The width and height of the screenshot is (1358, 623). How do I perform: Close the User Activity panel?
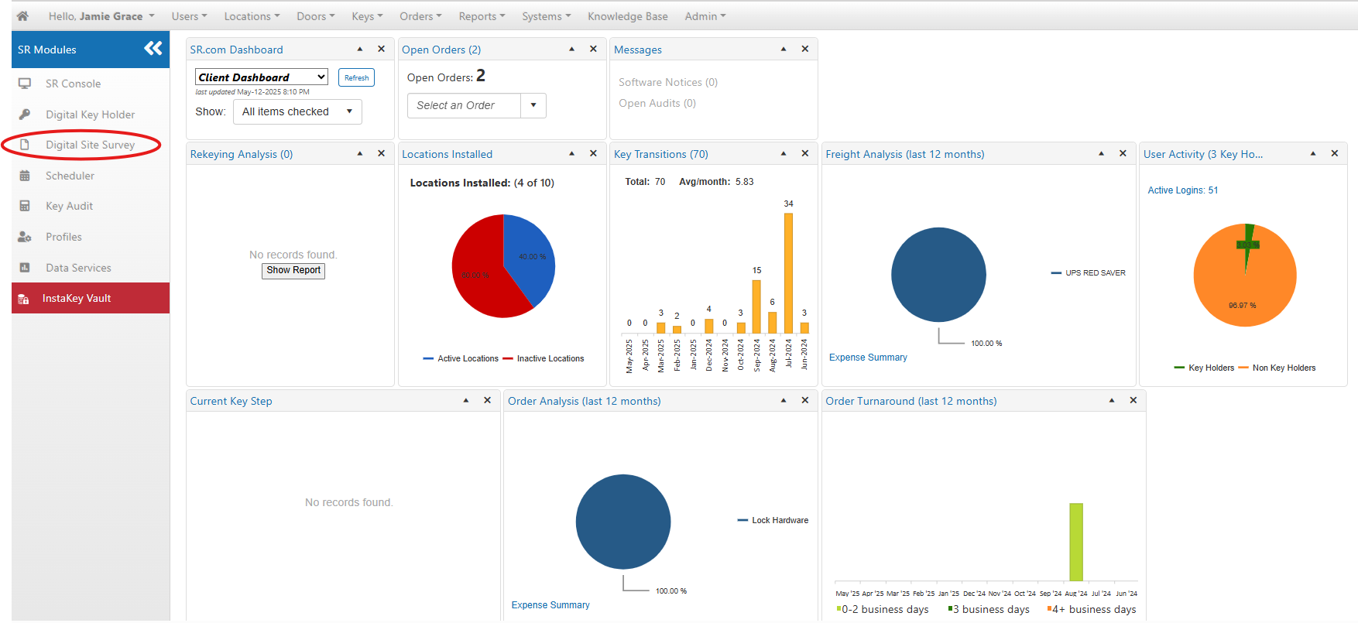tap(1335, 153)
